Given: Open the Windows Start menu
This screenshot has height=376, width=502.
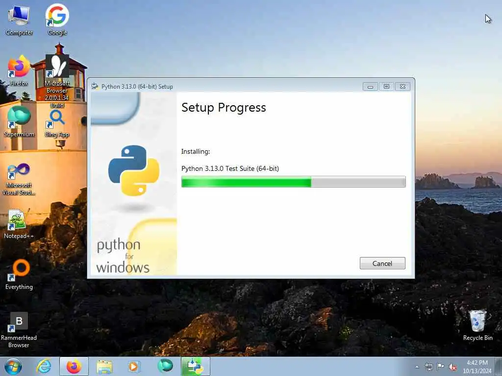Looking at the screenshot, I should [13, 366].
